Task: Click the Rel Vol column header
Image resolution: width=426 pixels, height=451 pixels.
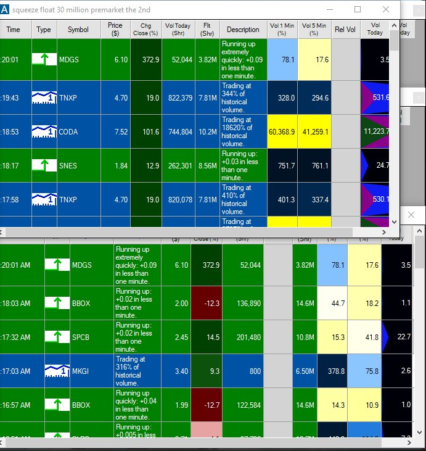Action: point(346,30)
